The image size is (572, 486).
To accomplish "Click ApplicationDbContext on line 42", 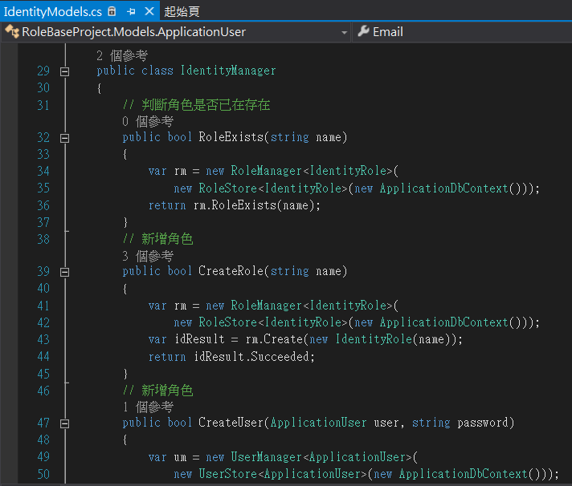I will click(x=444, y=322).
